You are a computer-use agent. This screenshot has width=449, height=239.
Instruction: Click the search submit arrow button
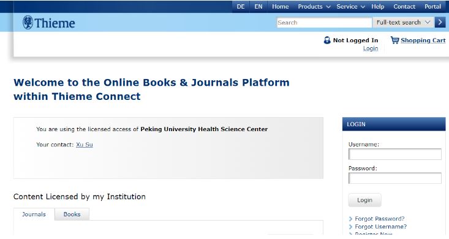point(440,22)
